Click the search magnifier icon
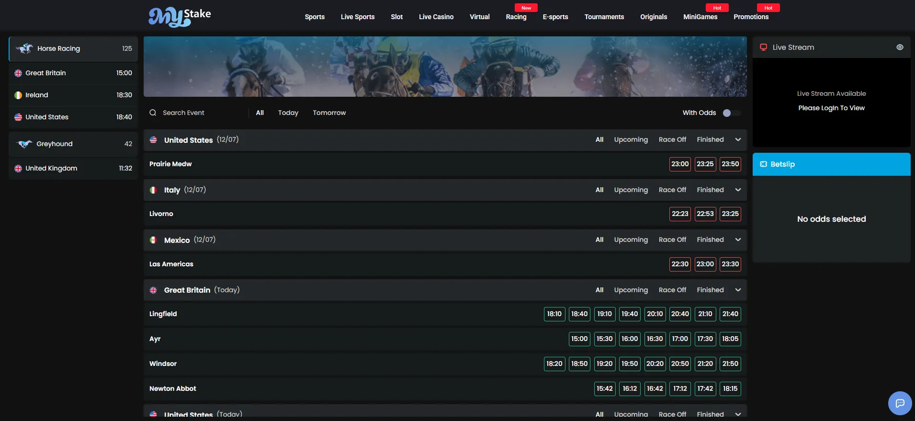 (x=153, y=113)
